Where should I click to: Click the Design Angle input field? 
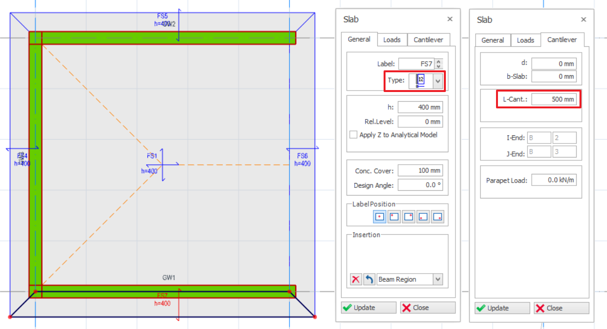tap(420, 184)
